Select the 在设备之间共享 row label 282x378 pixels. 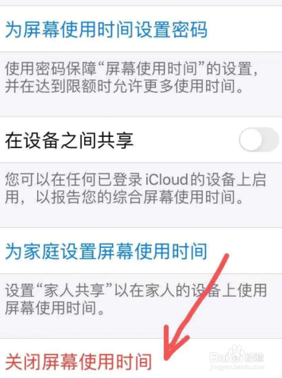coord(69,140)
